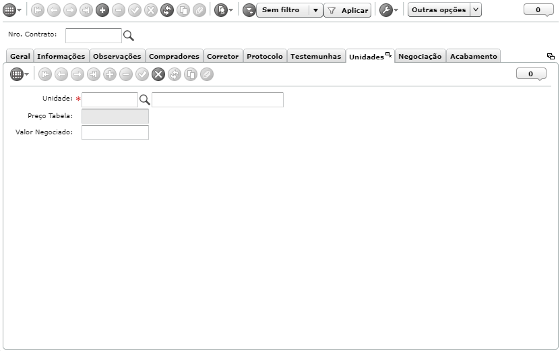Confirm changes with main toolbar checkmark
The image size is (560, 351).
coord(135,10)
